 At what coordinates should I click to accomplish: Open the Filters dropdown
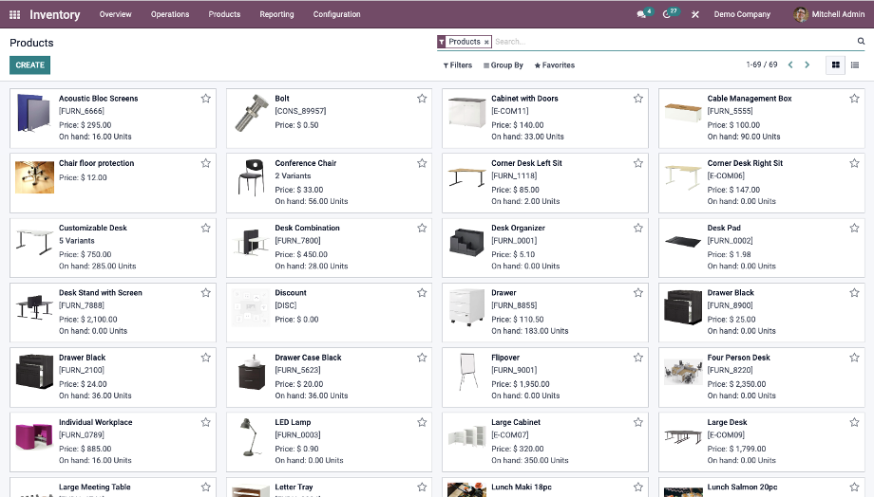[x=458, y=65]
